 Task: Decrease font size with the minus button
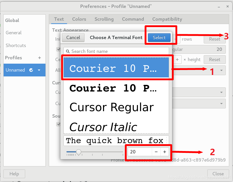tap(156, 152)
